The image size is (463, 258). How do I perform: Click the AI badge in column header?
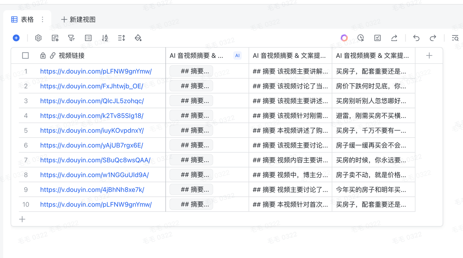click(237, 56)
